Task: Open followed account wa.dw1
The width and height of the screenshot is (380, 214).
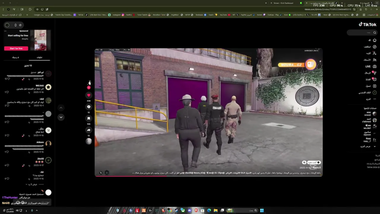Action: click(x=370, y=127)
